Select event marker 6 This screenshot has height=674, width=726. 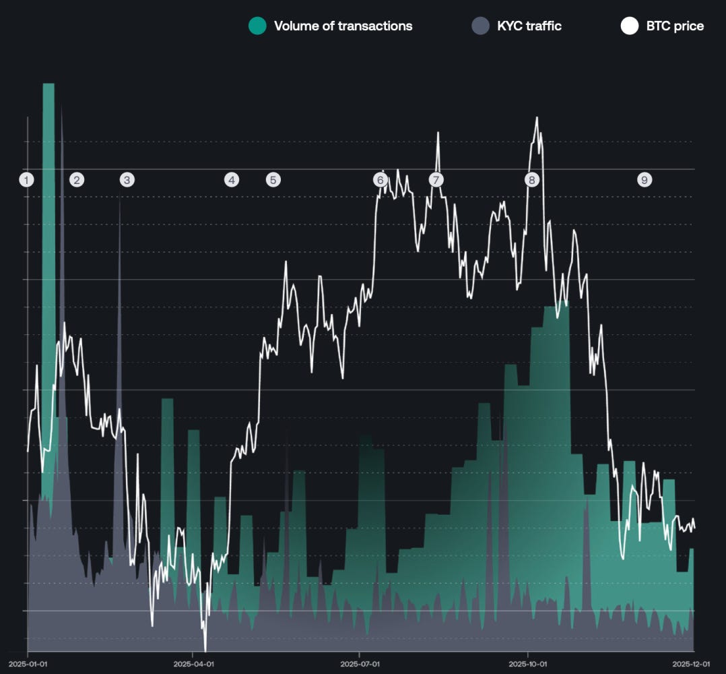click(x=381, y=180)
